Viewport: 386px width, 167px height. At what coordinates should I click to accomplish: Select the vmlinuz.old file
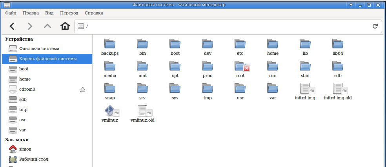click(142, 114)
